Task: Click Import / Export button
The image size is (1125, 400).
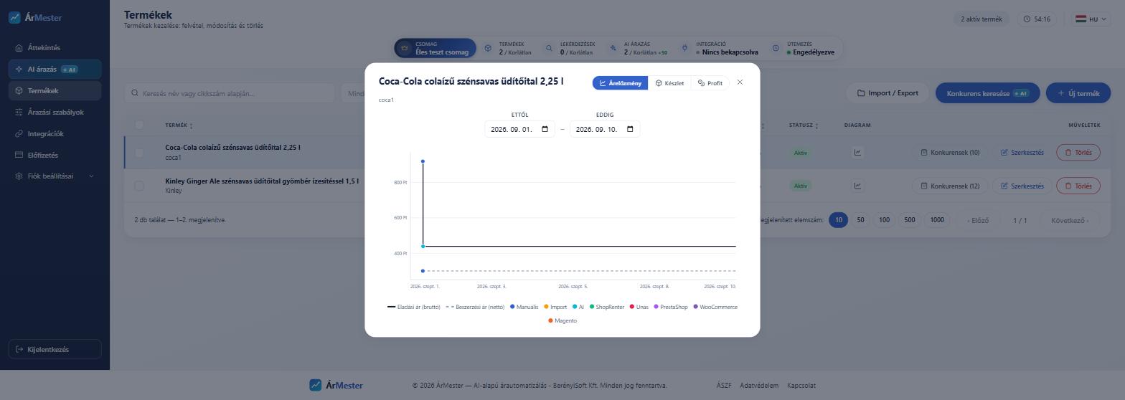Action: pos(888,93)
